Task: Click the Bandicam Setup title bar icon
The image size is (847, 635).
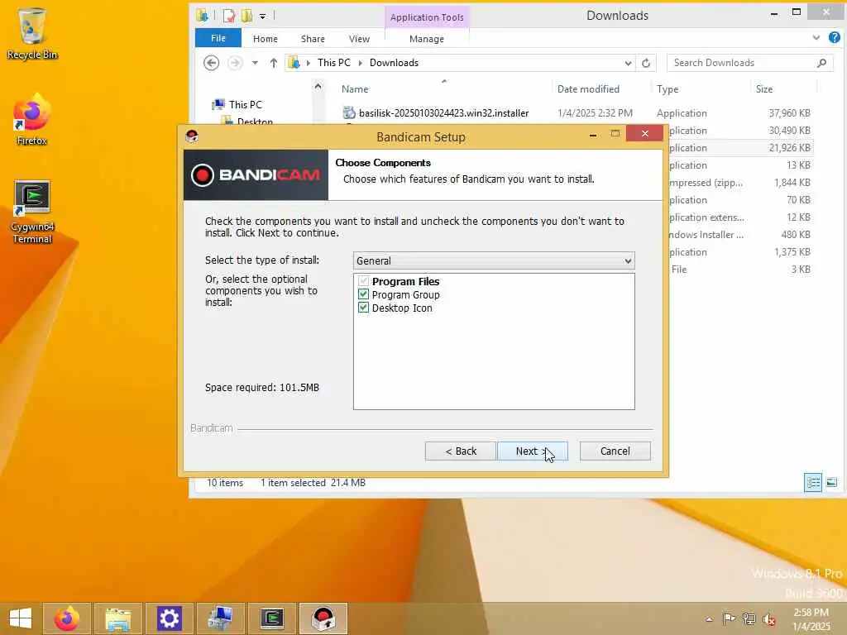Action: click(x=192, y=136)
